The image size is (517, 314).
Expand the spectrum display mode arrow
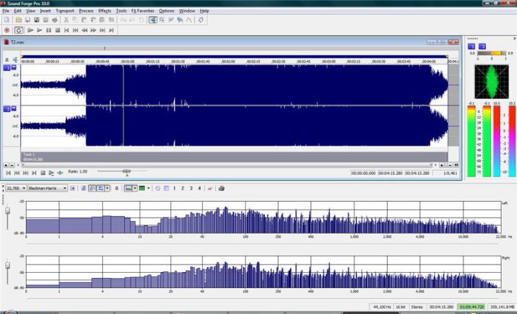point(107,188)
